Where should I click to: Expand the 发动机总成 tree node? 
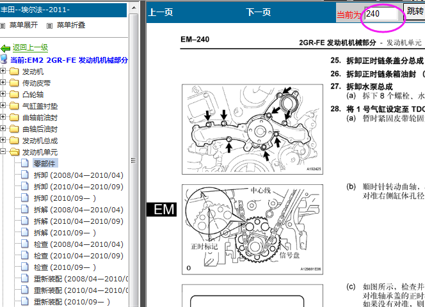pos(3,140)
